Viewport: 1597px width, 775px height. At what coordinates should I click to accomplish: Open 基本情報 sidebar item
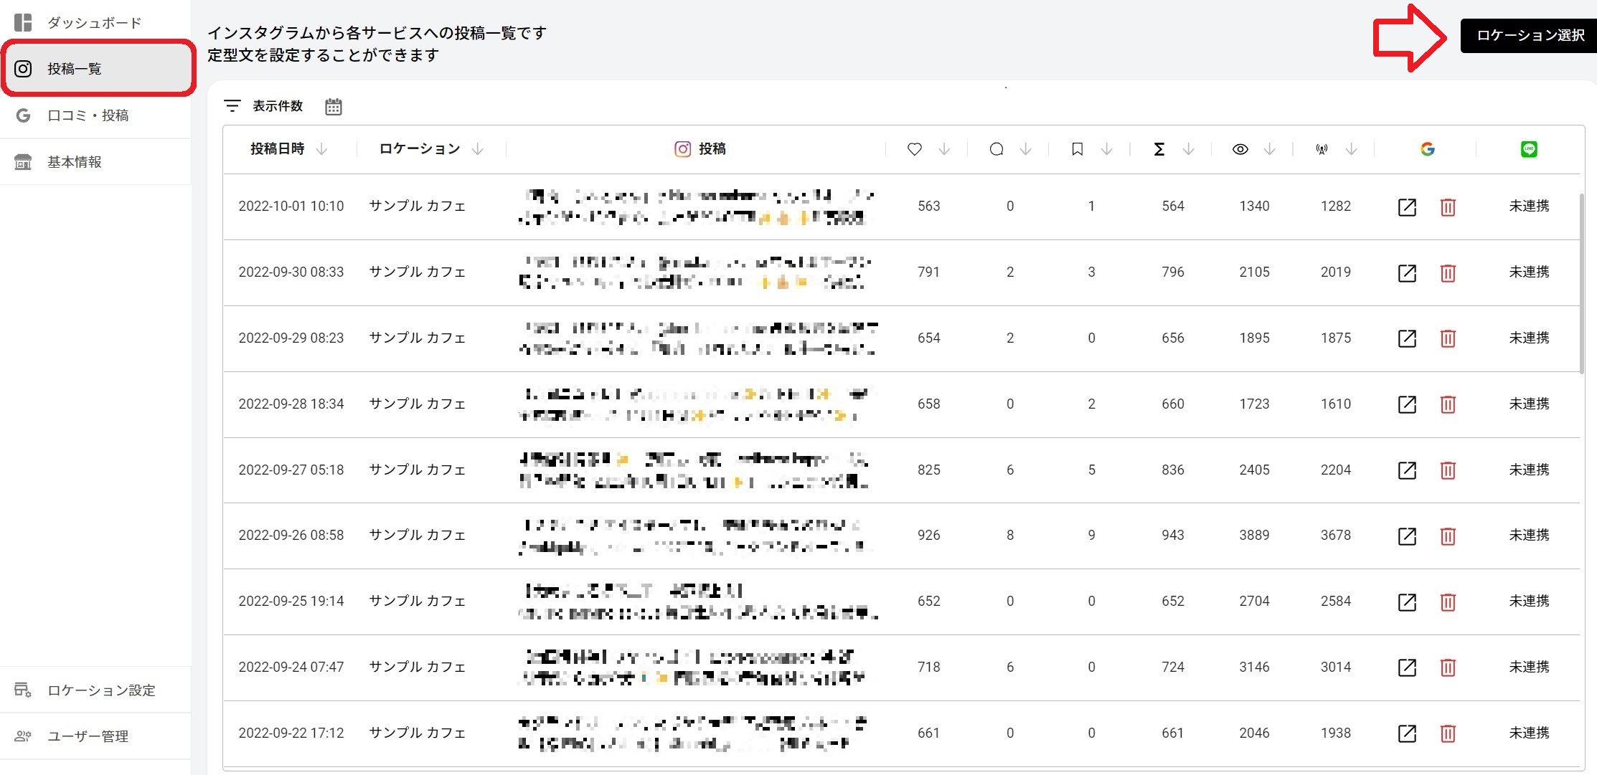point(75,162)
